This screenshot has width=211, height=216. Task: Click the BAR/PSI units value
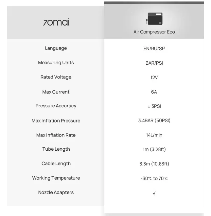[154, 63]
